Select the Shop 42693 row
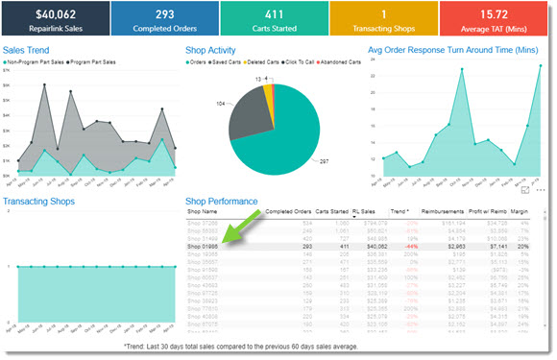 tap(358, 285)
